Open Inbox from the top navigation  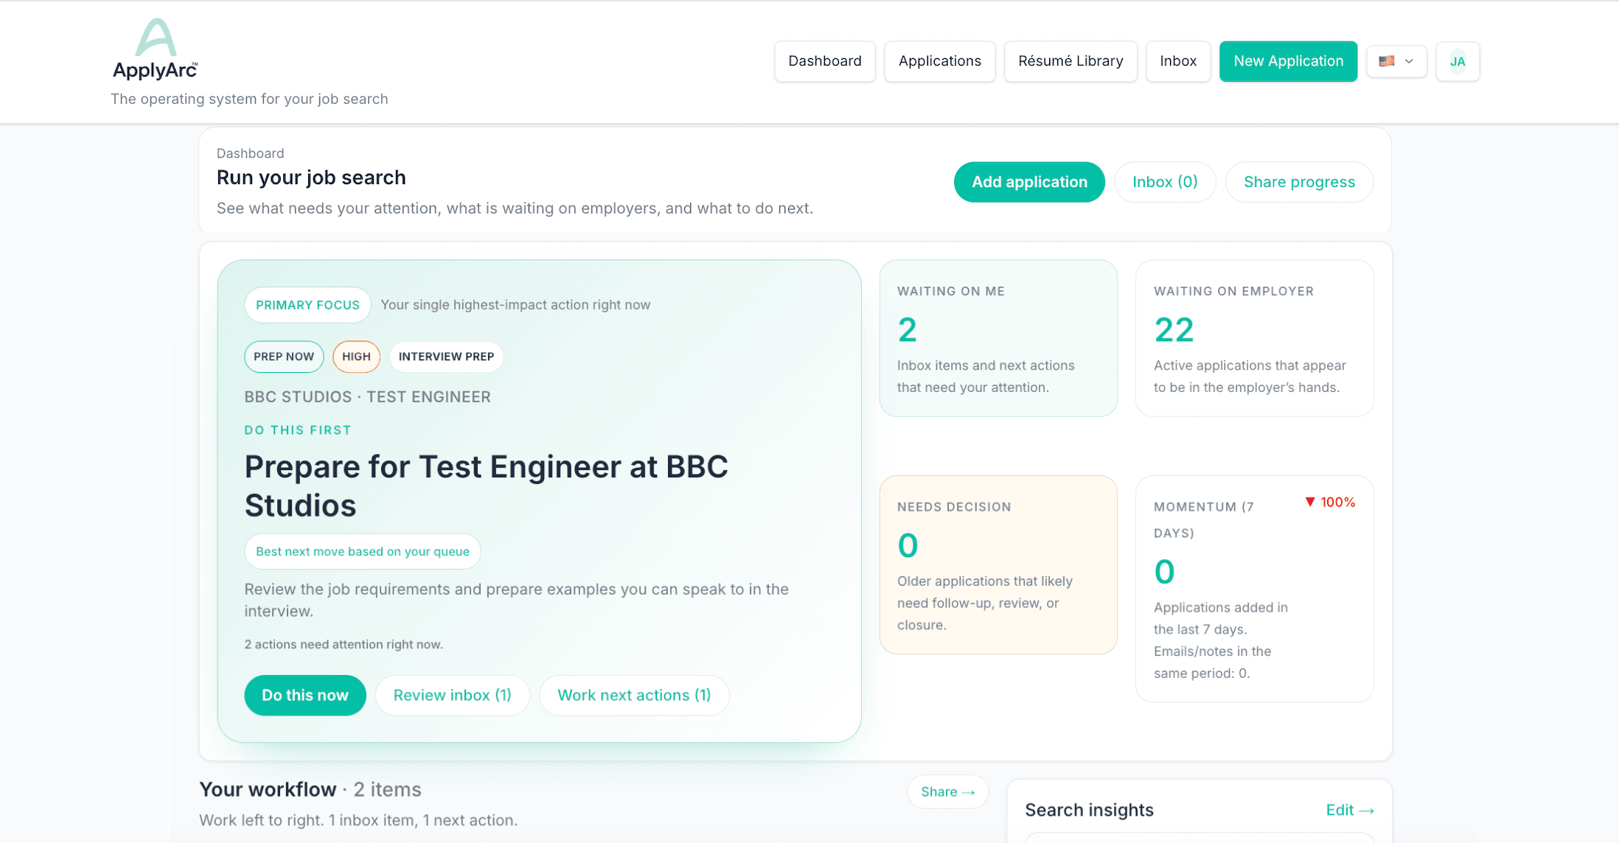pos(1177,61)
